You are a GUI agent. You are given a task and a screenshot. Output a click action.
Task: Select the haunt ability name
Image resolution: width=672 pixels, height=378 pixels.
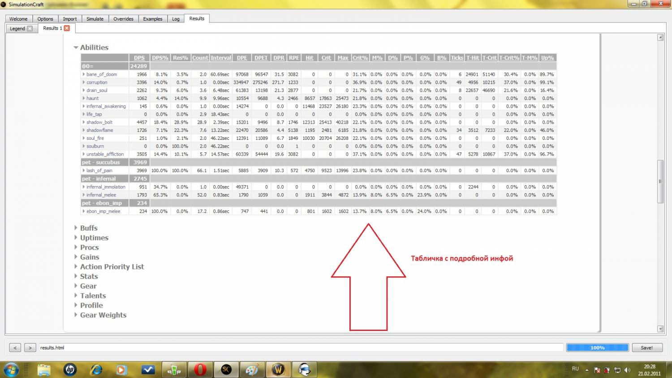(x=92, y=98)
